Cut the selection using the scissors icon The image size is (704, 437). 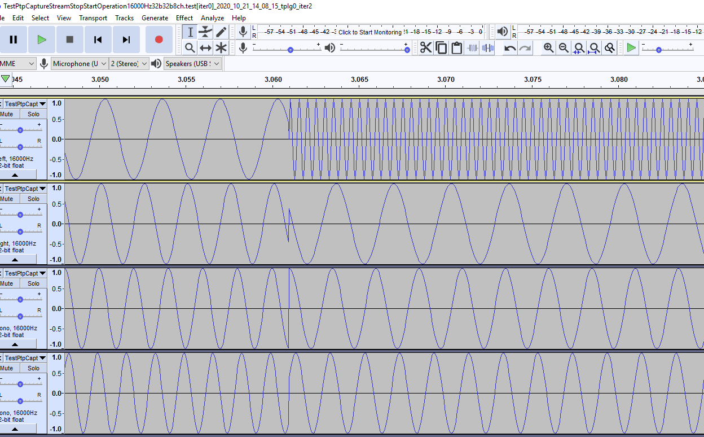(426, 48)
